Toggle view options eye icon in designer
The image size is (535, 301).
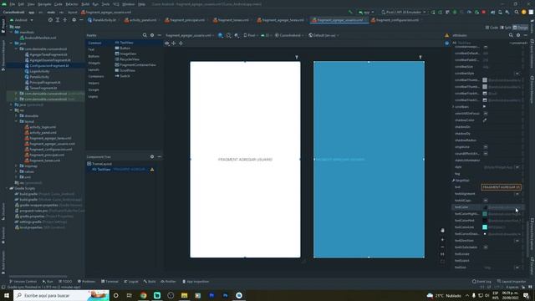(167, 43)
